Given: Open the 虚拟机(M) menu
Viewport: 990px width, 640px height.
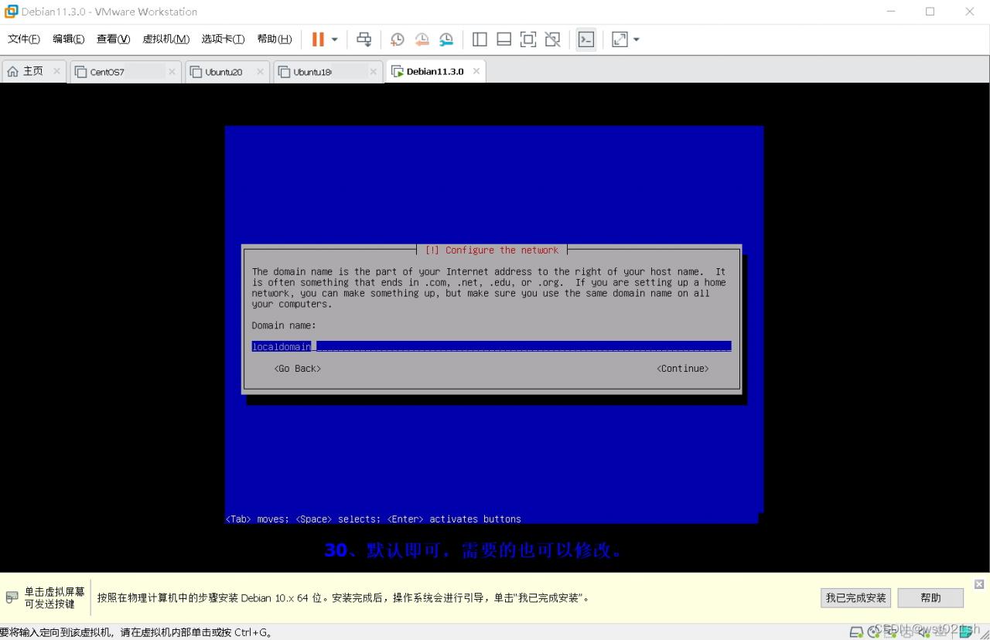Looking at the screenshot, I should click(166, 39).
